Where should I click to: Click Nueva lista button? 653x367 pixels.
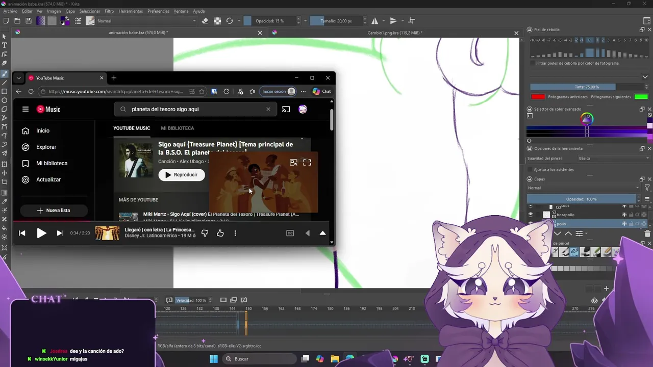[54, 211]
